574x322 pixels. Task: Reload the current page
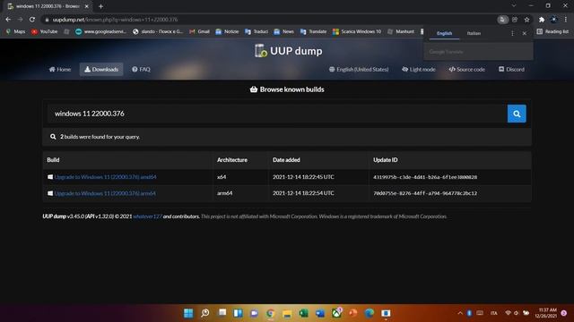point(32,20)
